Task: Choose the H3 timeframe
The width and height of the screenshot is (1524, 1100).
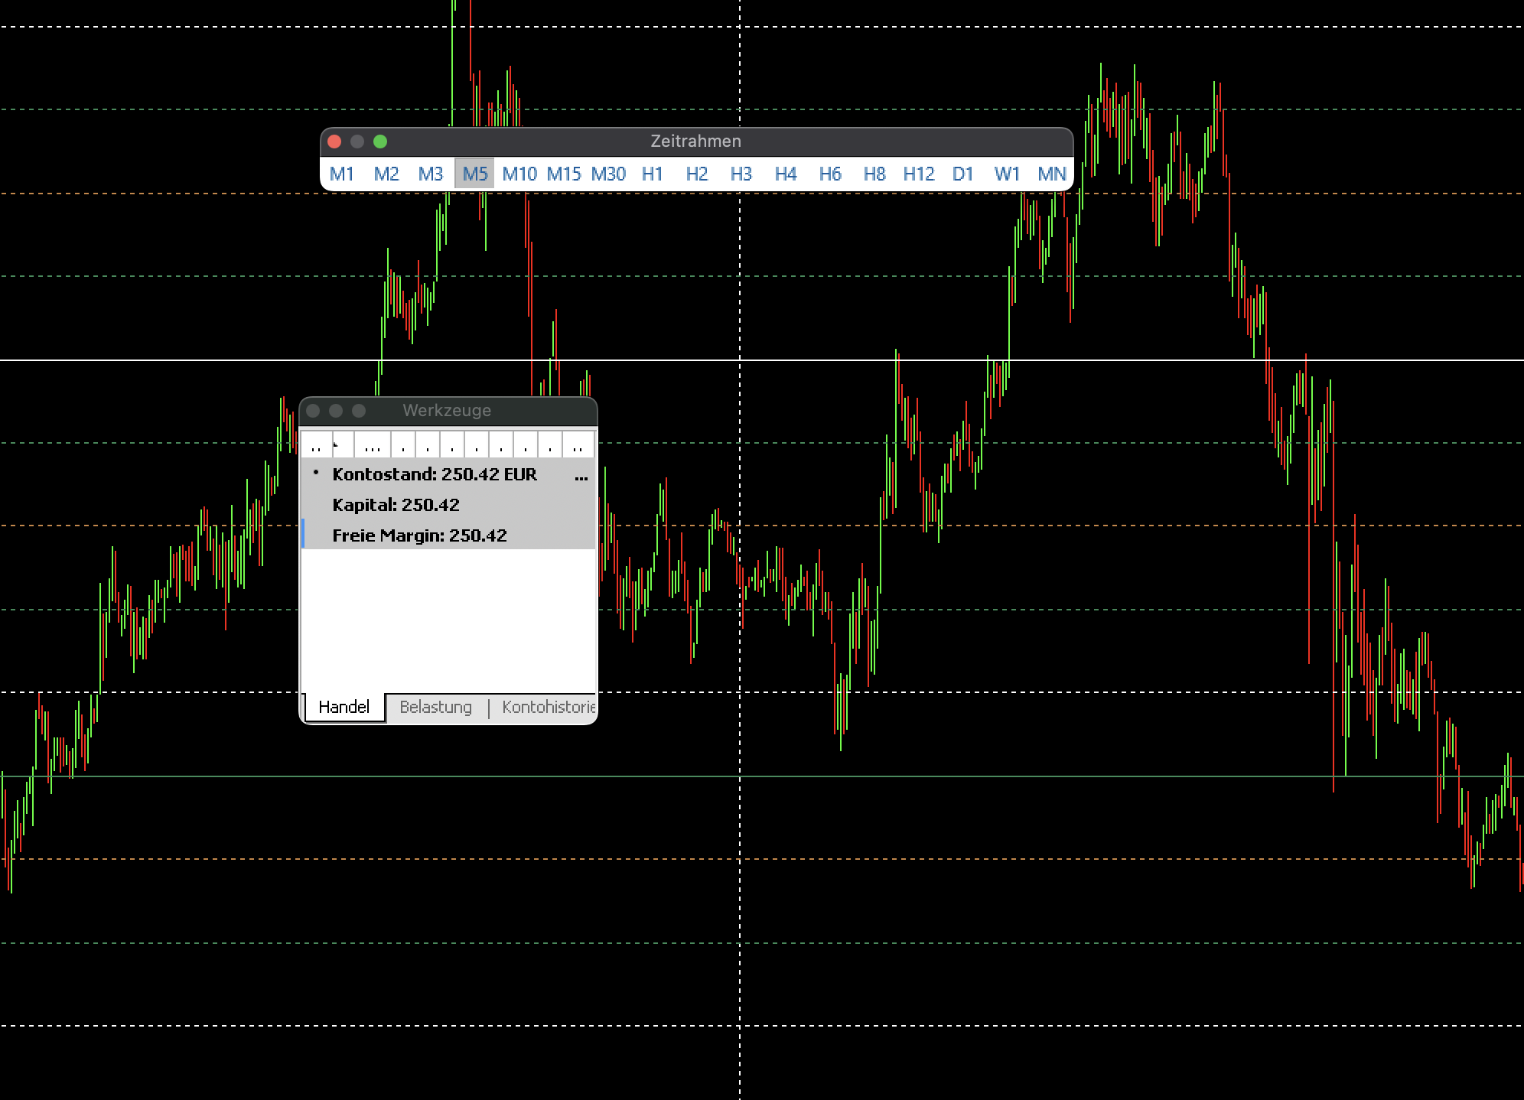Action: [x=741, y=174]
